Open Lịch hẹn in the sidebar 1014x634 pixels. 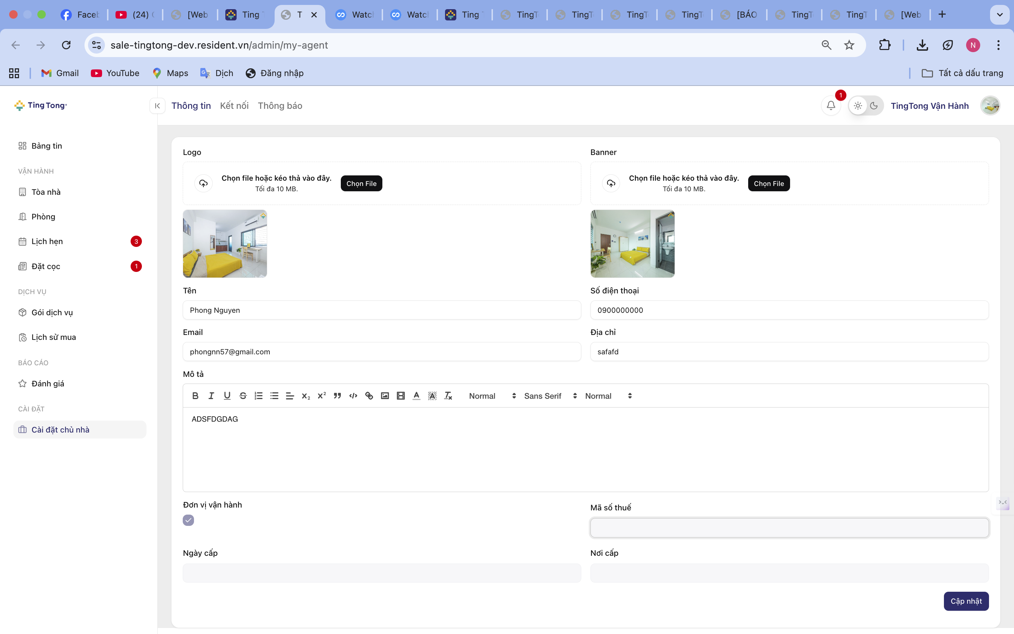point(47,242)
